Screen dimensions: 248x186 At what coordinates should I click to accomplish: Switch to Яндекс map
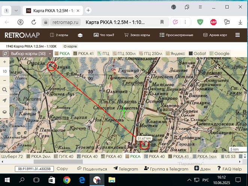click(175, 54)
